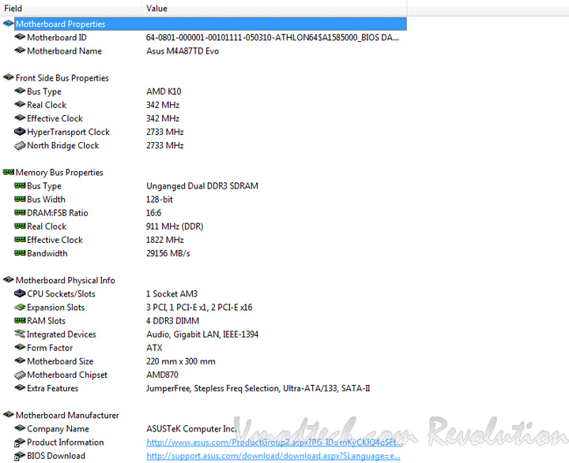Select the Motherboard Name field
The image size is (569, 463).
[x=64, y=51]
